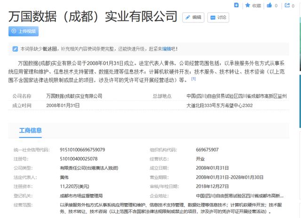Screen dimensions: 301x218
Task: Click legal representative name 黄伟 in table
Action: pyautogui.click(x=64, y=177)
